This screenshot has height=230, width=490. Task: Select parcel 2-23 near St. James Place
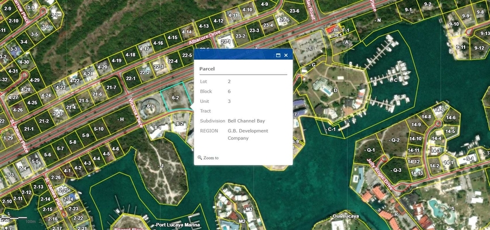pyautogui.click(x=72, y=208)
